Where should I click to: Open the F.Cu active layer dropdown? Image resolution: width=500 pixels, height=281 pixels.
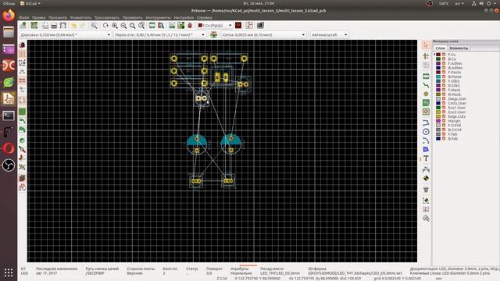coord(215,25)
